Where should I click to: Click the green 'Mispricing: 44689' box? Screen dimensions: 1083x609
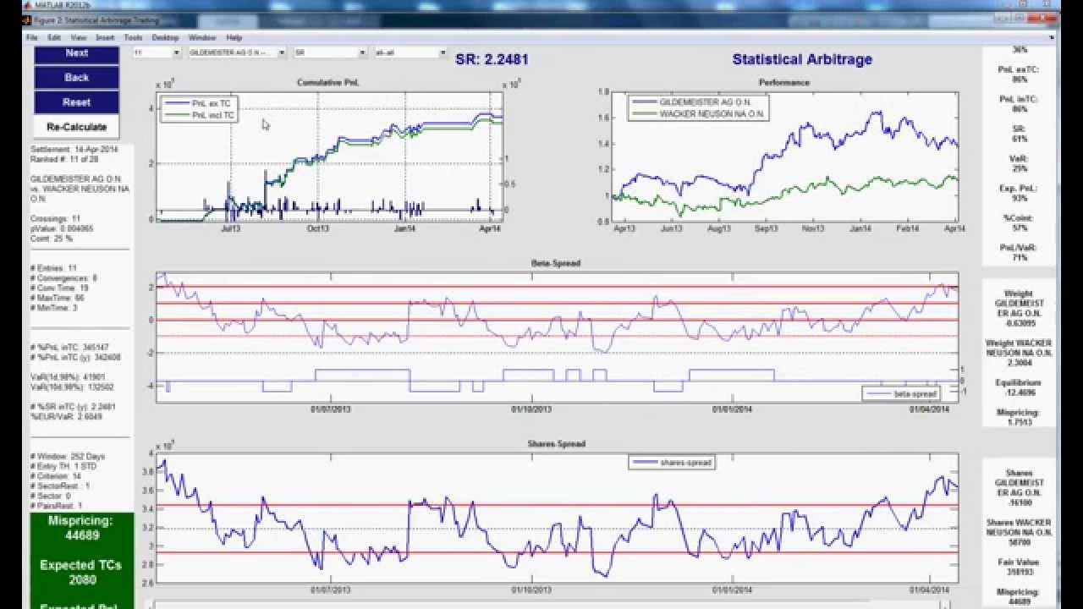[x=80, y=529]
